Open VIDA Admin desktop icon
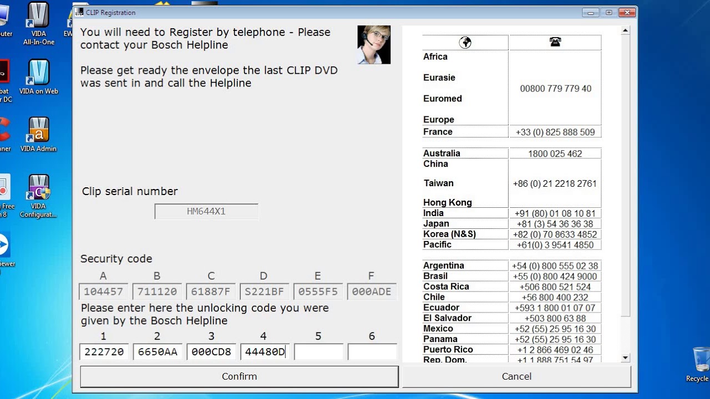Viewport: 710px width, 399px height. click(39, 135)
